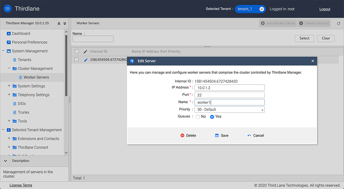Open the License Terms link
The height and width of the screenshot is (189, 344).
pos(21,185)
